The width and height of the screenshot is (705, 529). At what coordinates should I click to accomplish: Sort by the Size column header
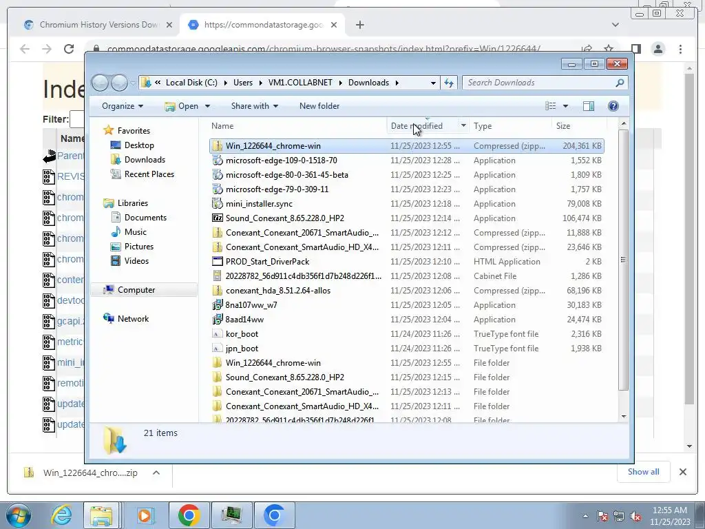[563, 126]
